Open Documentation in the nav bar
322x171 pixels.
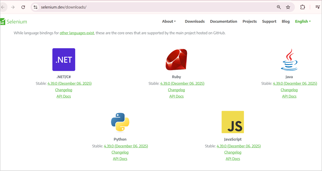(x=223, y=21)
